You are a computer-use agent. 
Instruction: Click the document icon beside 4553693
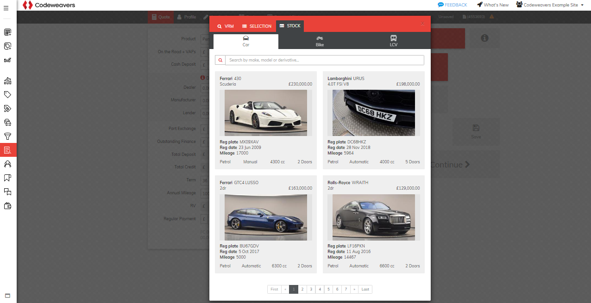[x=465, y=17]
